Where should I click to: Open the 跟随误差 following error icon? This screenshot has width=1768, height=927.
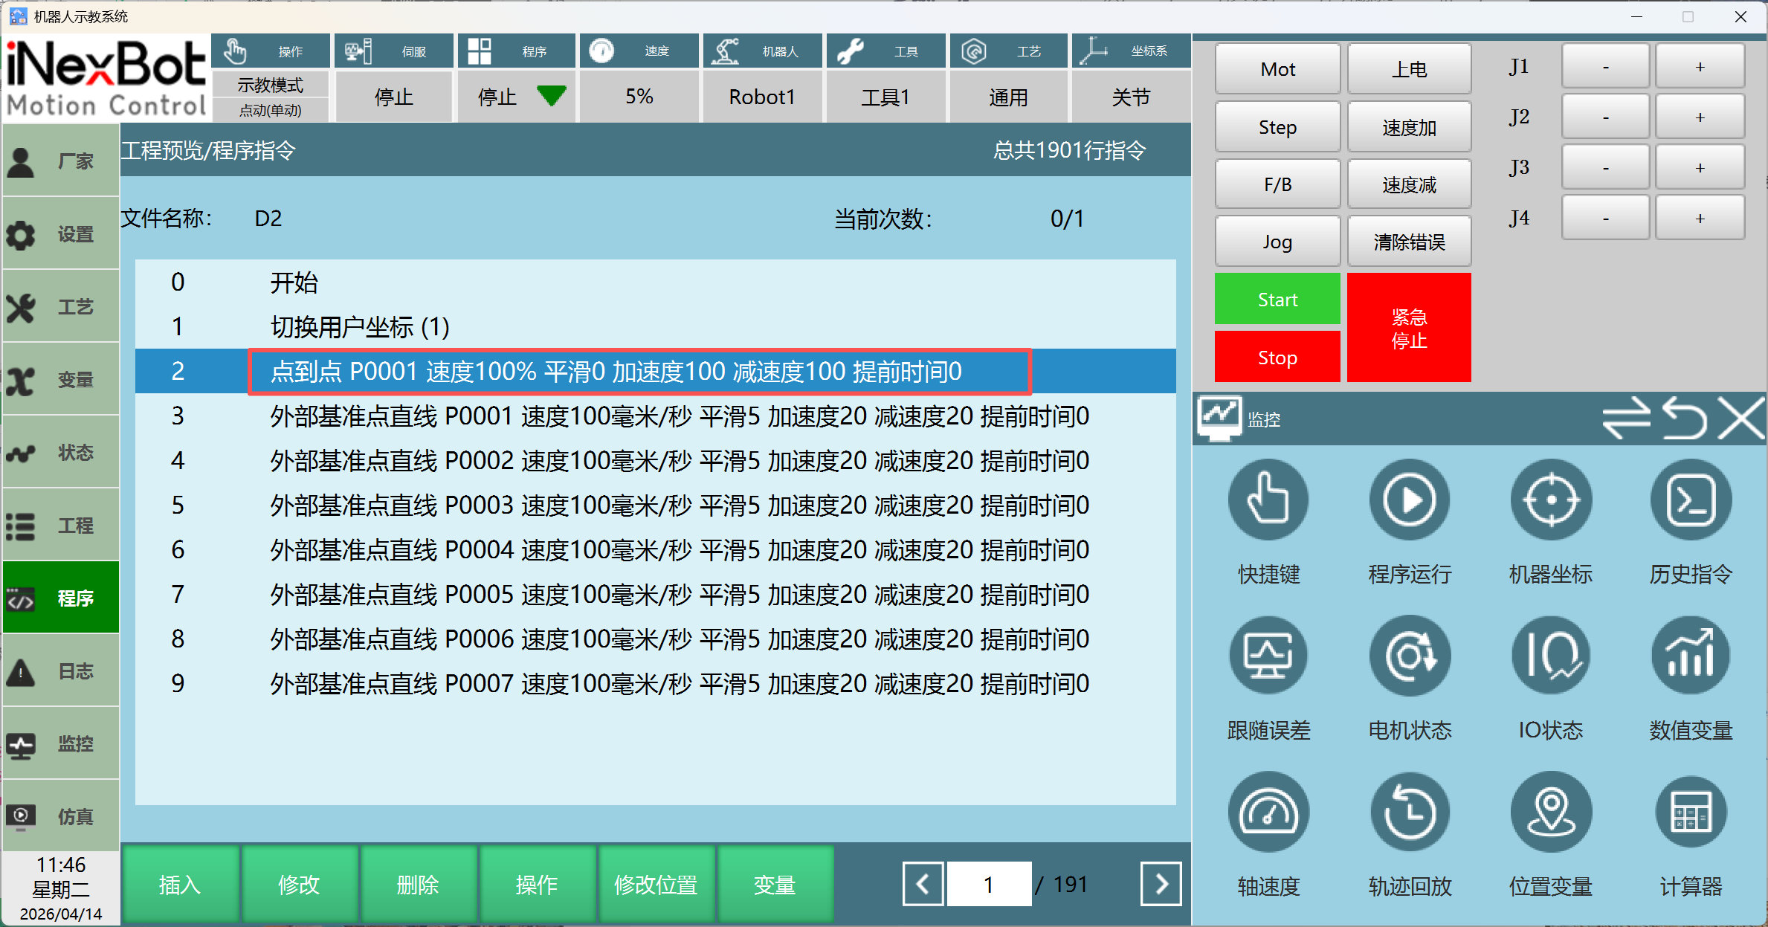pos(1268,656)
